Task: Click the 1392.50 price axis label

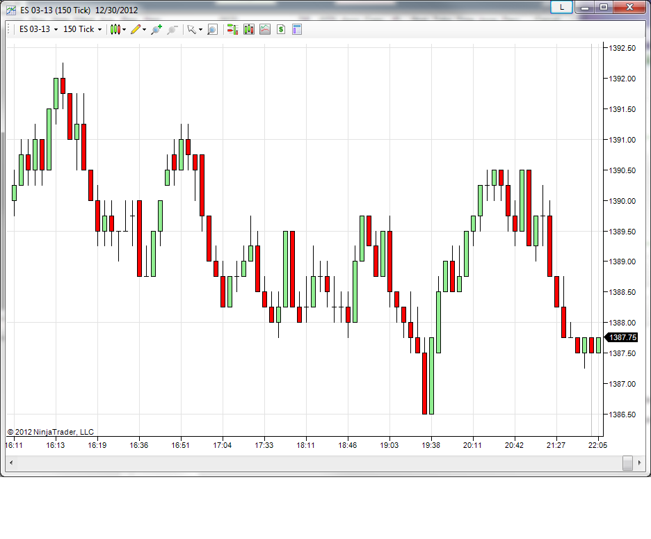Action: tap(622, 48)
